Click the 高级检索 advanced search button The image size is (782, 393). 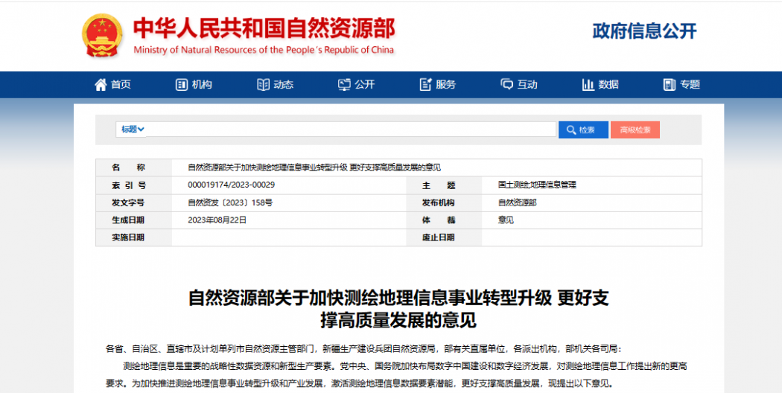(x=635, y=130)
